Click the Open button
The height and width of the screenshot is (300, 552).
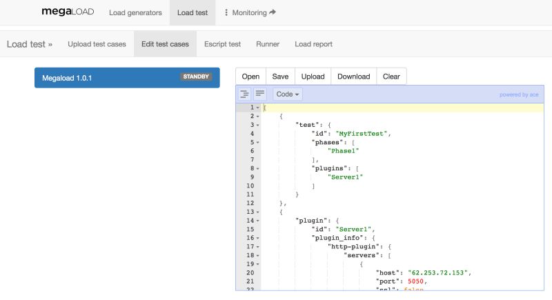pos(250,77)
